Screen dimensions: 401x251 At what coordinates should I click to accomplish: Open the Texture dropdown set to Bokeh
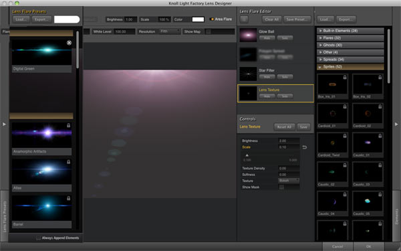[x=289, y=181]
